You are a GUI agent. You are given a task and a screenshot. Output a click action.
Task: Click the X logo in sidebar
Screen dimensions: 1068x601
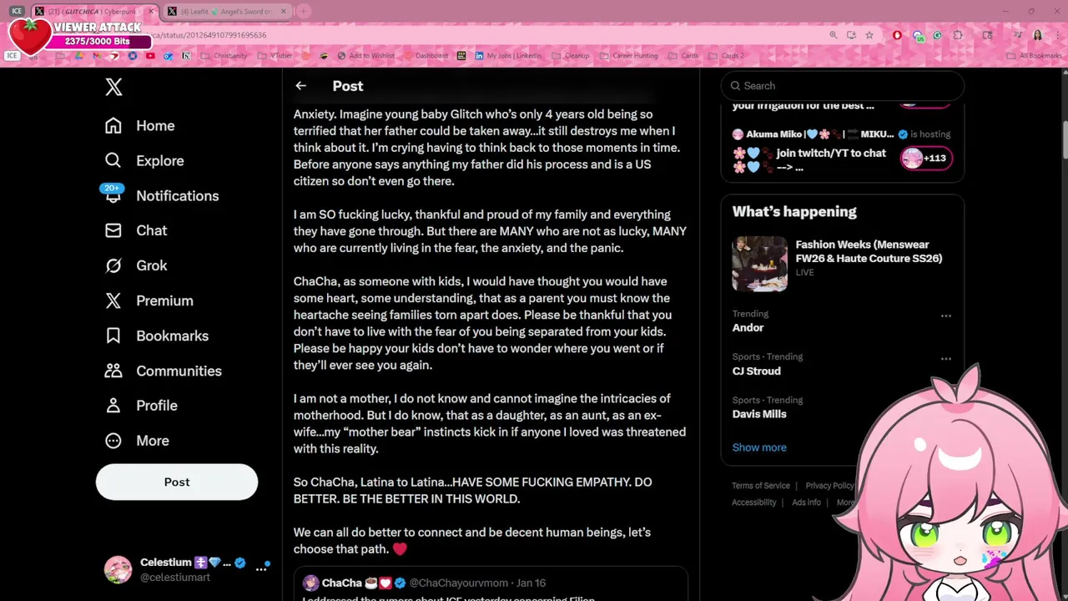114,87
